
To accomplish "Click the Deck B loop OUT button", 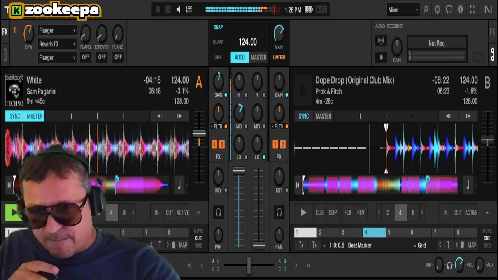I will click(458, 212).
